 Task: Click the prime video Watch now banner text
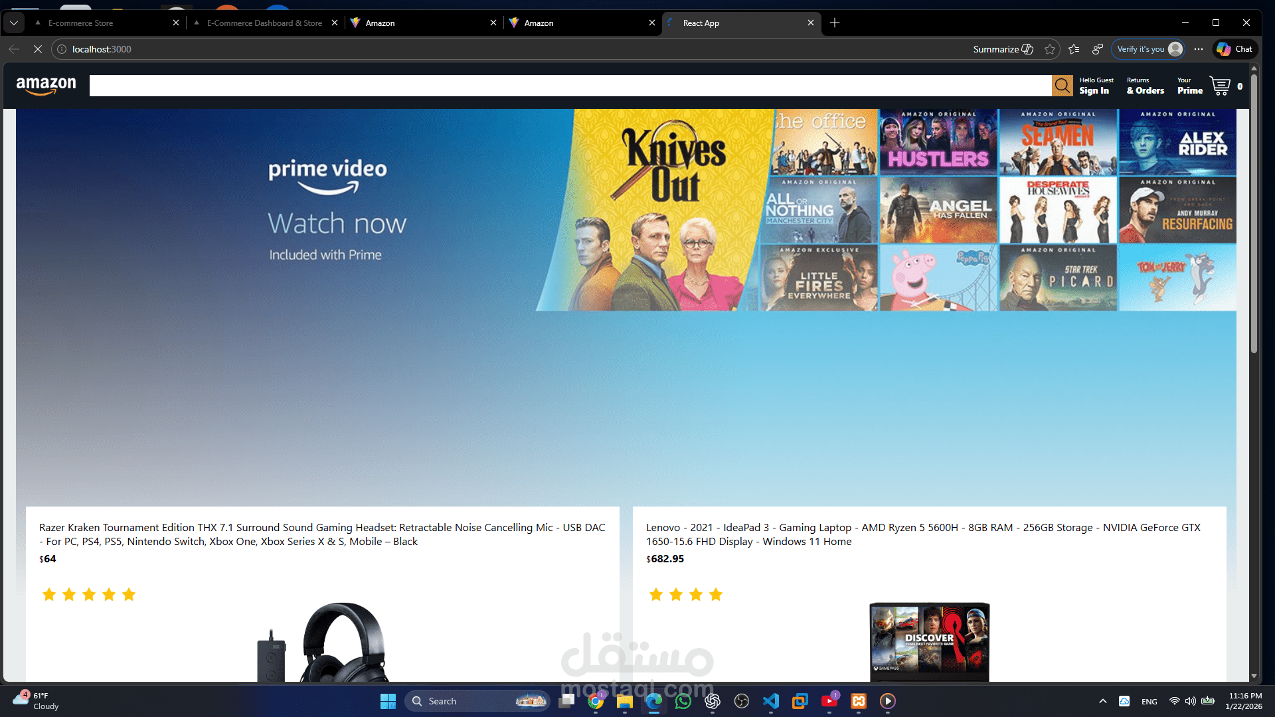point(337,210)
